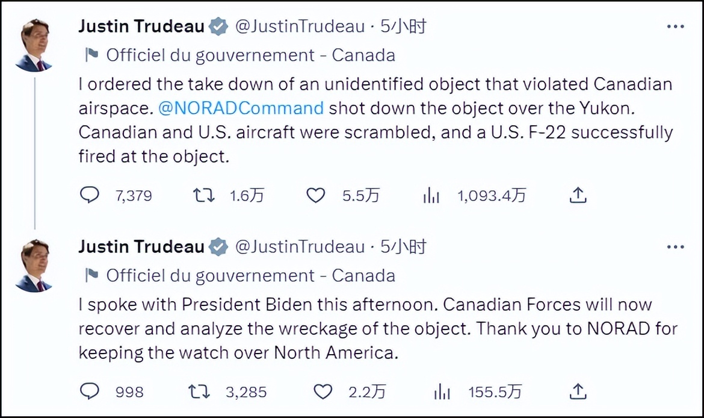Screen dimensions: 704x418
Task: Click the second tweet's profile picture
Action: pyautogui.click(x=34, y=266)
